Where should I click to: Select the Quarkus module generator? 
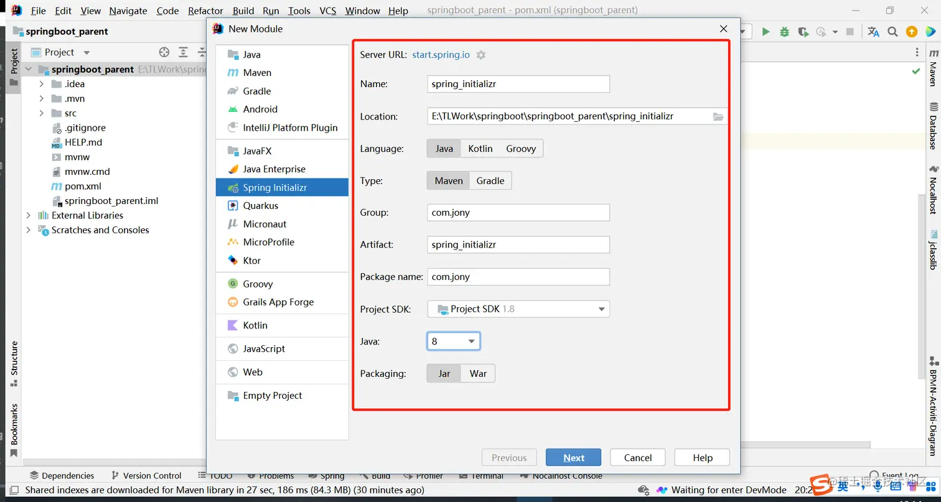[x=282, y=205]
